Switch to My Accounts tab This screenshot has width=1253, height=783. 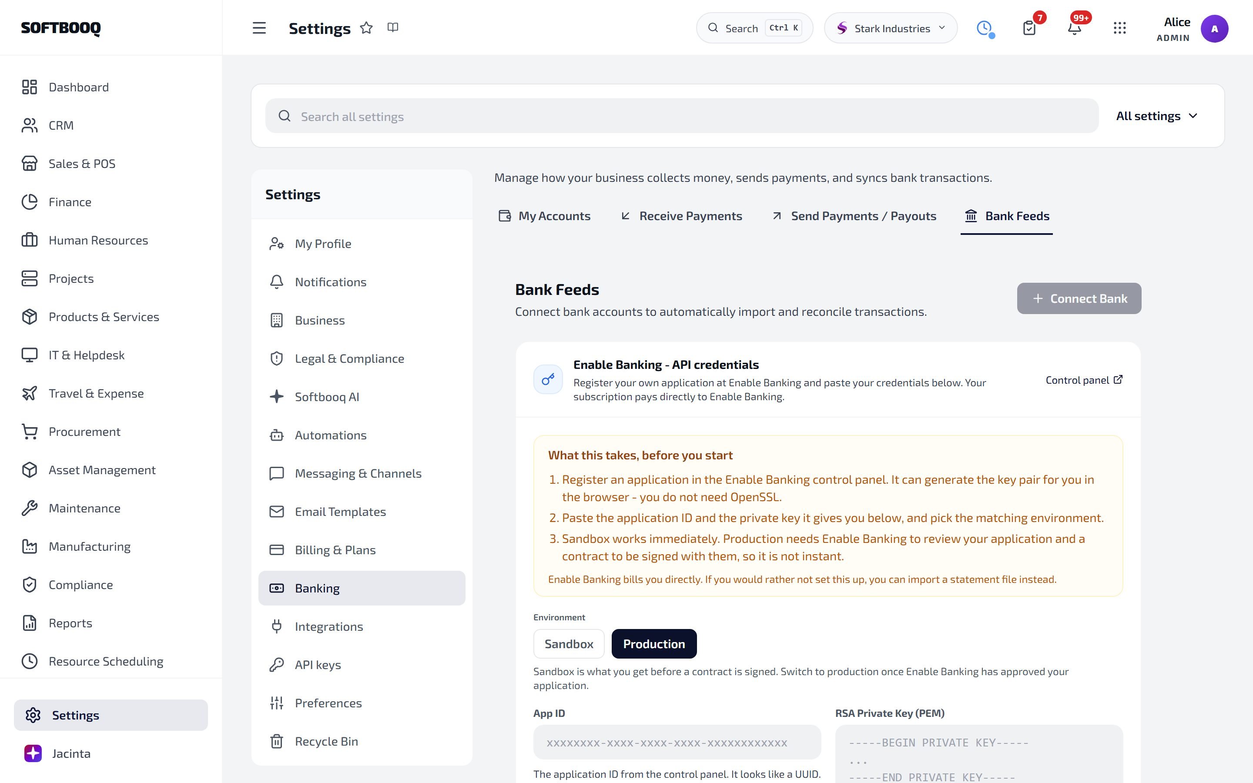click(x=544, y=216)
